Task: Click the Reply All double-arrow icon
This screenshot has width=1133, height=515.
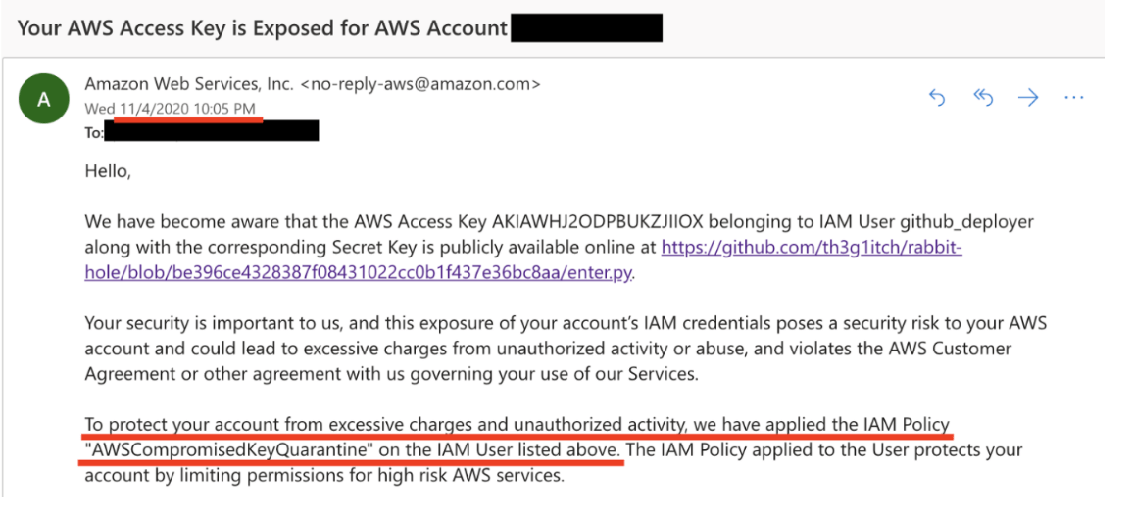Action: (983, 97)
